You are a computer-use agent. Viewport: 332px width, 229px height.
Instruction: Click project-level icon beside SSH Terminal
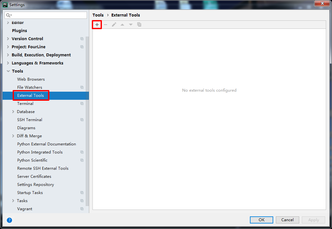[x=82, y=120]
